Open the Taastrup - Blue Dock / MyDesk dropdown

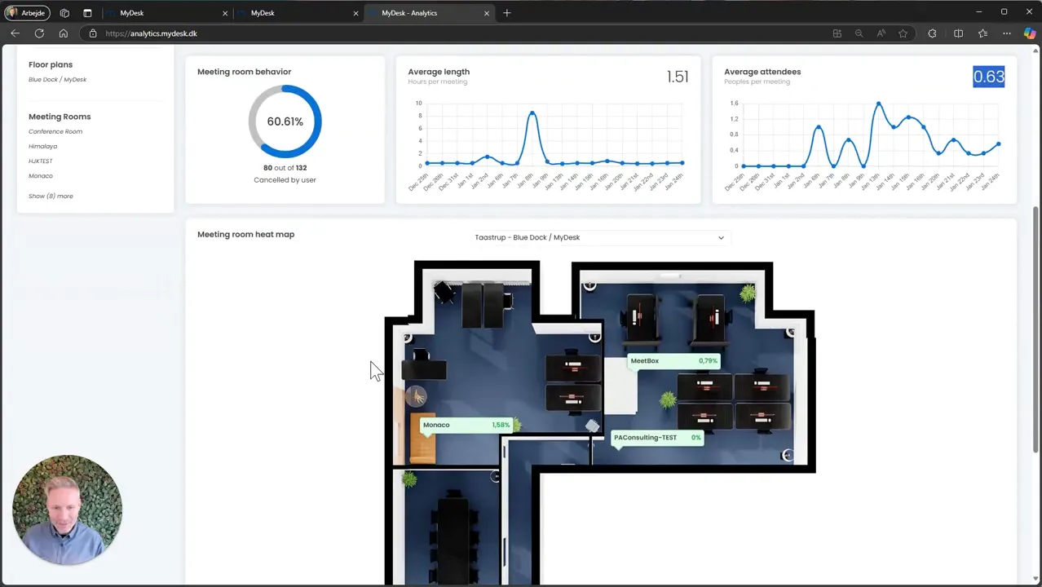click(599, 237)
